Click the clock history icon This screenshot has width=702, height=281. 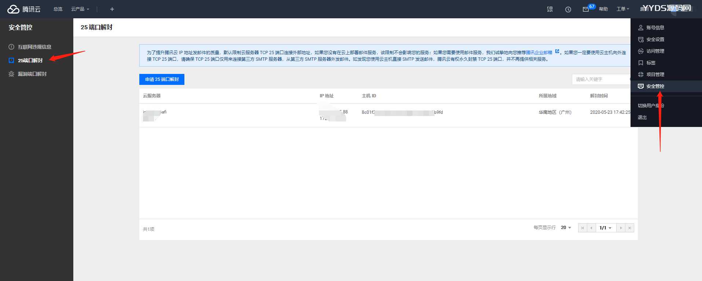pyautogui.click(x=568, y=10)
